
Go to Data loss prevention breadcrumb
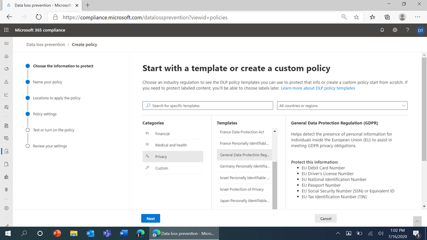45,44
